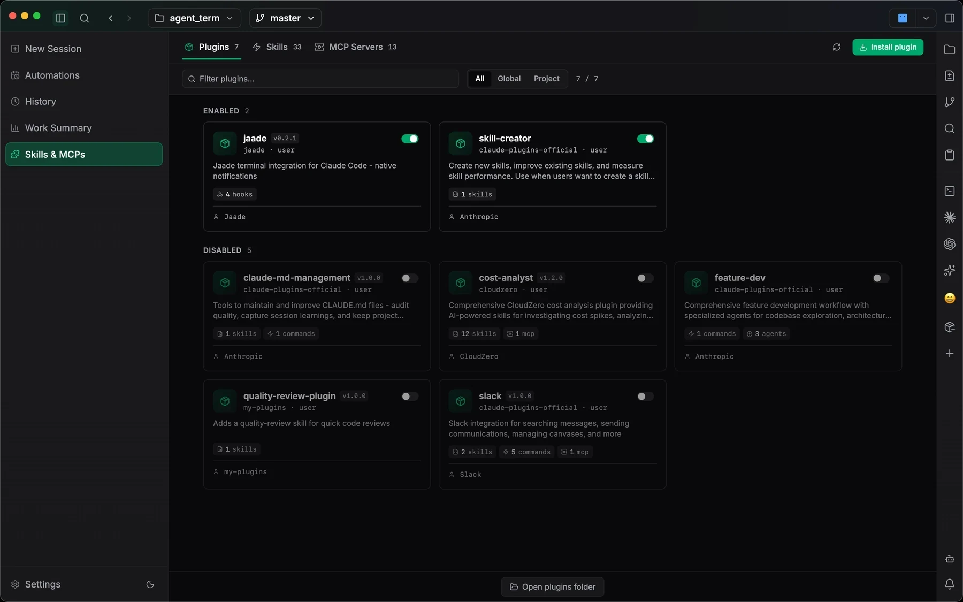
Task: Click the '4 hooks' badge on jaade
Action: [x=234, y=194]
